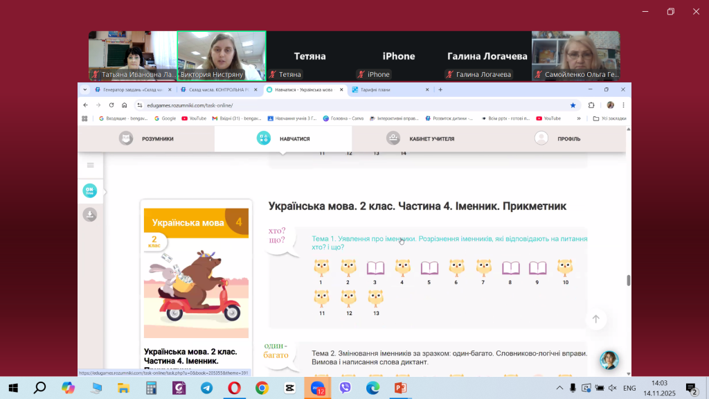Open owl task number 1 in Тема 1

[x=321, y=268]
